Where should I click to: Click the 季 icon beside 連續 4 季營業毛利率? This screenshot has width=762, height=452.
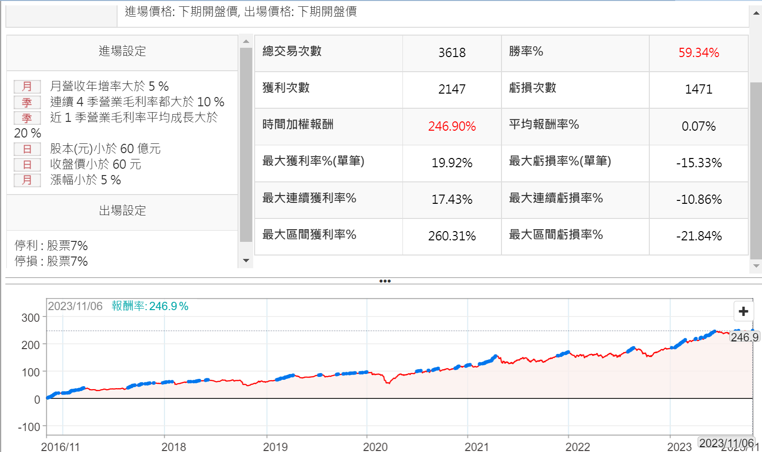tap(27, 102)
